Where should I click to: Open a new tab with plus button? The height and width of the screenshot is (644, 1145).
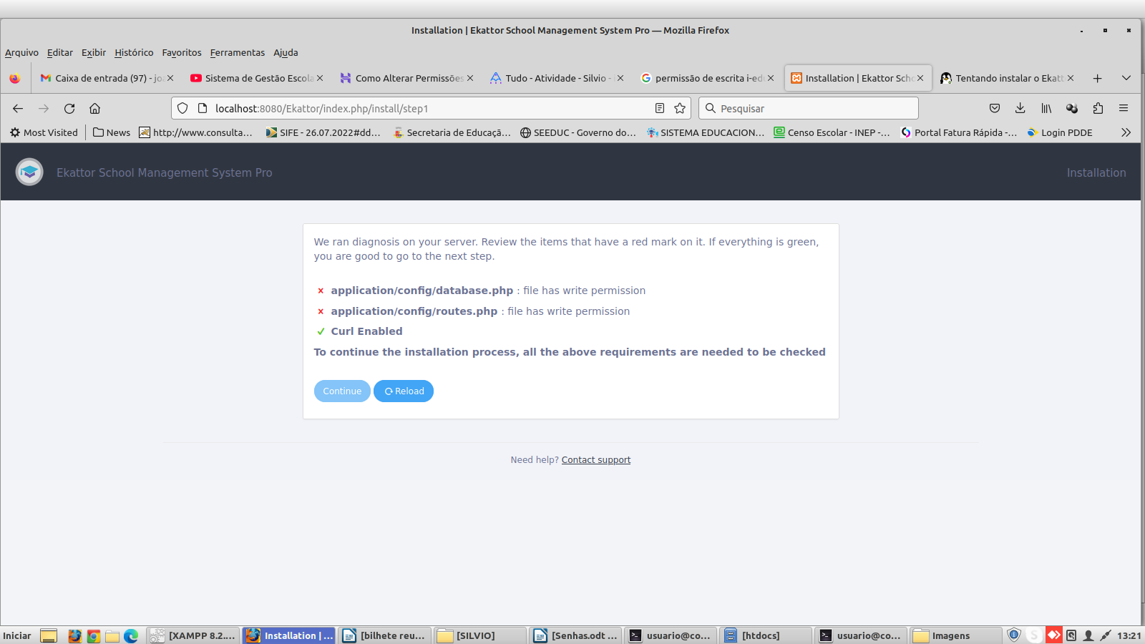[x=1097, y=78]
